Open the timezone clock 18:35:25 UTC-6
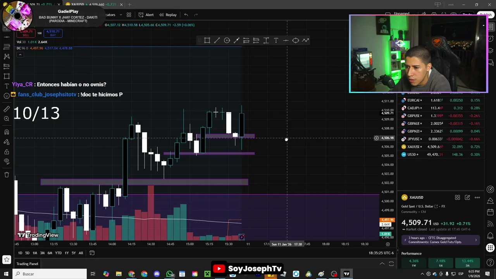 click(x=381, y=253)
